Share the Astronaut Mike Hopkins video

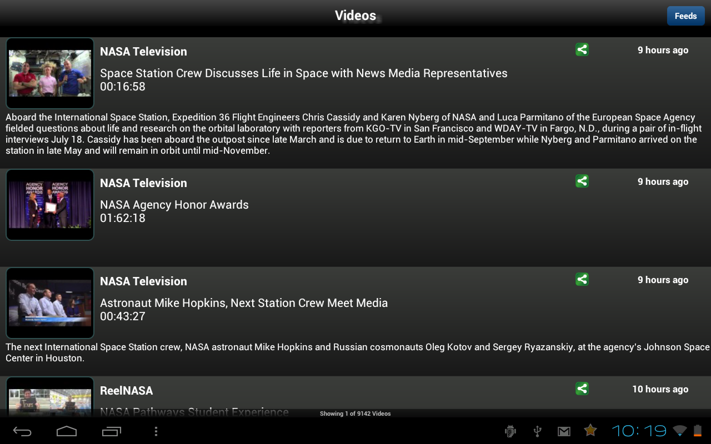[582, 280]
